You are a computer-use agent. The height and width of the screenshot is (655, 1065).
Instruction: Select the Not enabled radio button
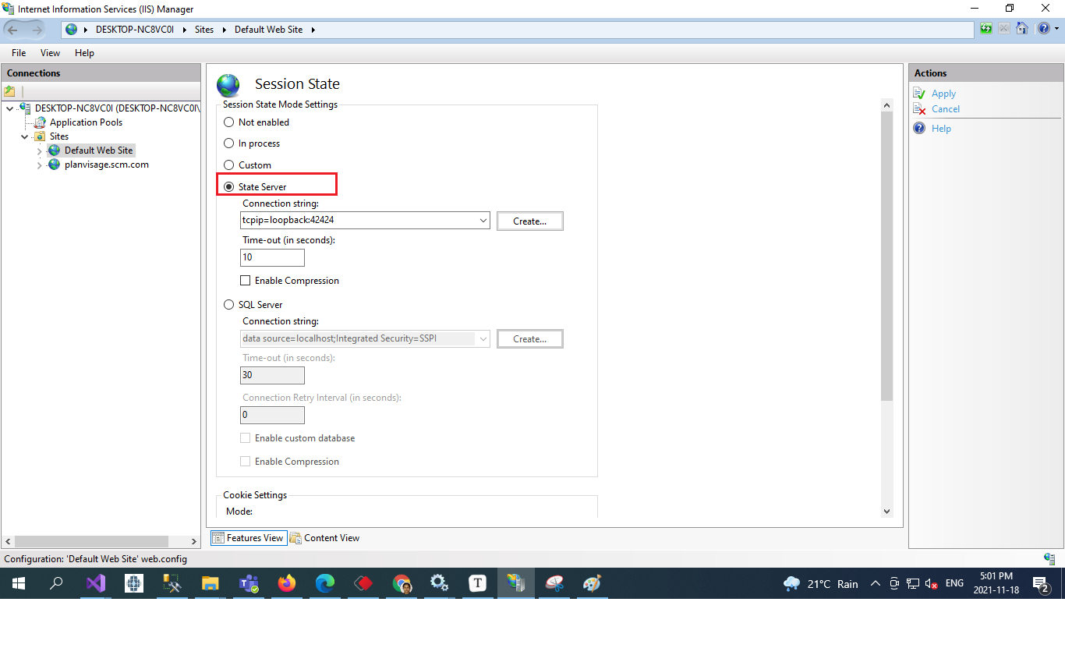(228, 122)
